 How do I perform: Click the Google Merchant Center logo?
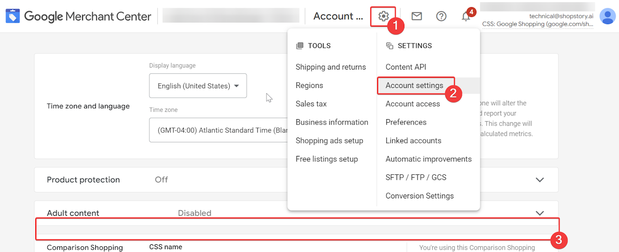coord(78,16)
